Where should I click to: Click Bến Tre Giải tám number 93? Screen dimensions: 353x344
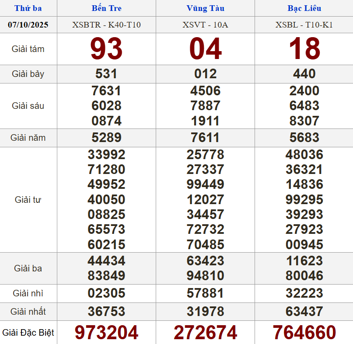pyautogui.click(x=106, y=49)
